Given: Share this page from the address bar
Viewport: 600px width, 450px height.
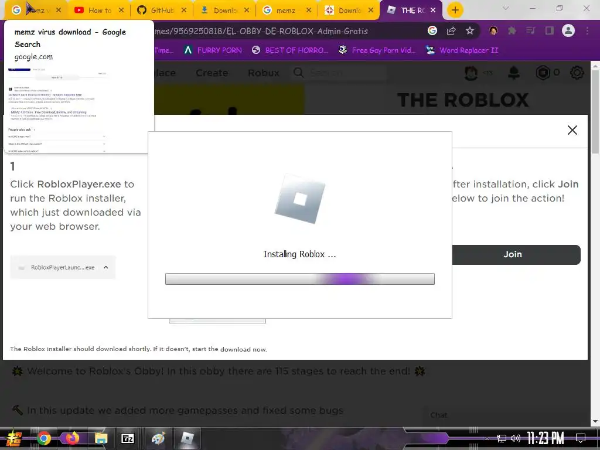Looking at the screenshot, I should (x=451, y=30).
